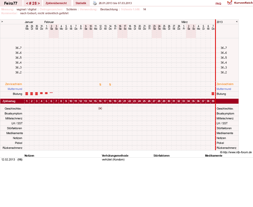
Task: Click the bleeding symbol on cycle day 5
Action: (46, 93)
